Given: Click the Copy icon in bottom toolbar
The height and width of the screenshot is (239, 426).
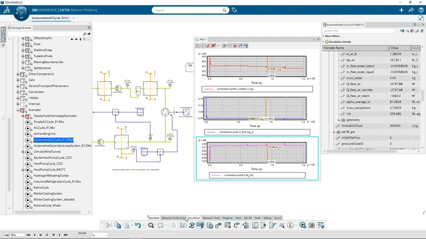Looking at the screenshot, I should [118, 225].
